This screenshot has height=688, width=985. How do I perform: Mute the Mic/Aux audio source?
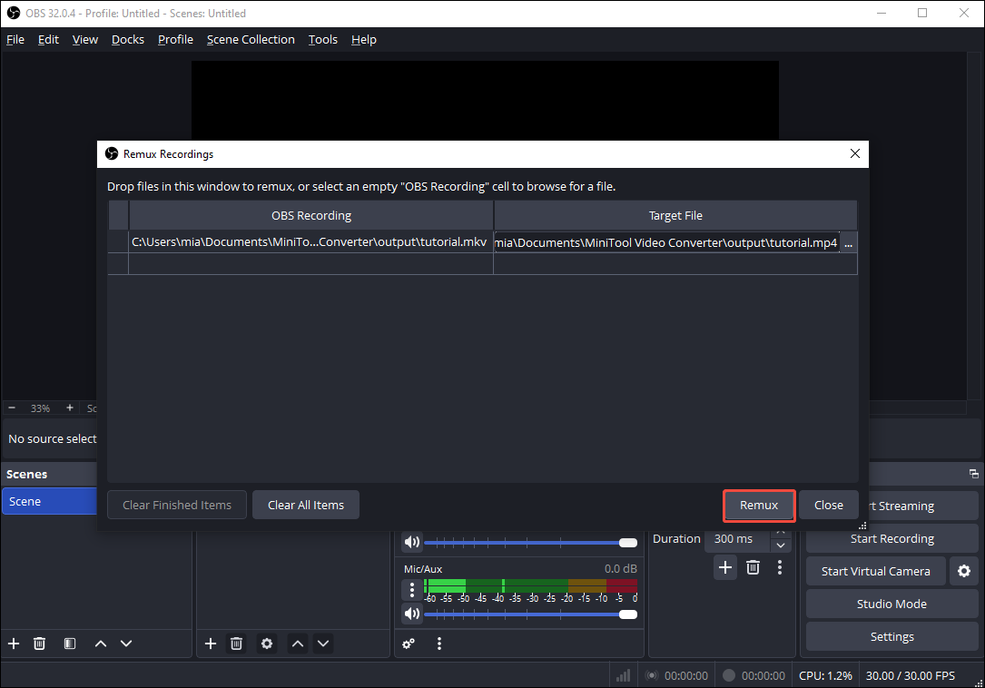pyautogui.click(x=412, y=613)
